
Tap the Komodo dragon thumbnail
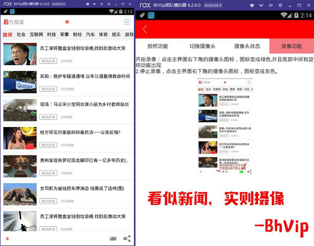tap(20, 194)
